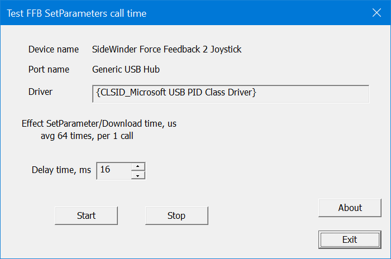
Task: Click the 'Delay time, ms' label
Action: 61,170
